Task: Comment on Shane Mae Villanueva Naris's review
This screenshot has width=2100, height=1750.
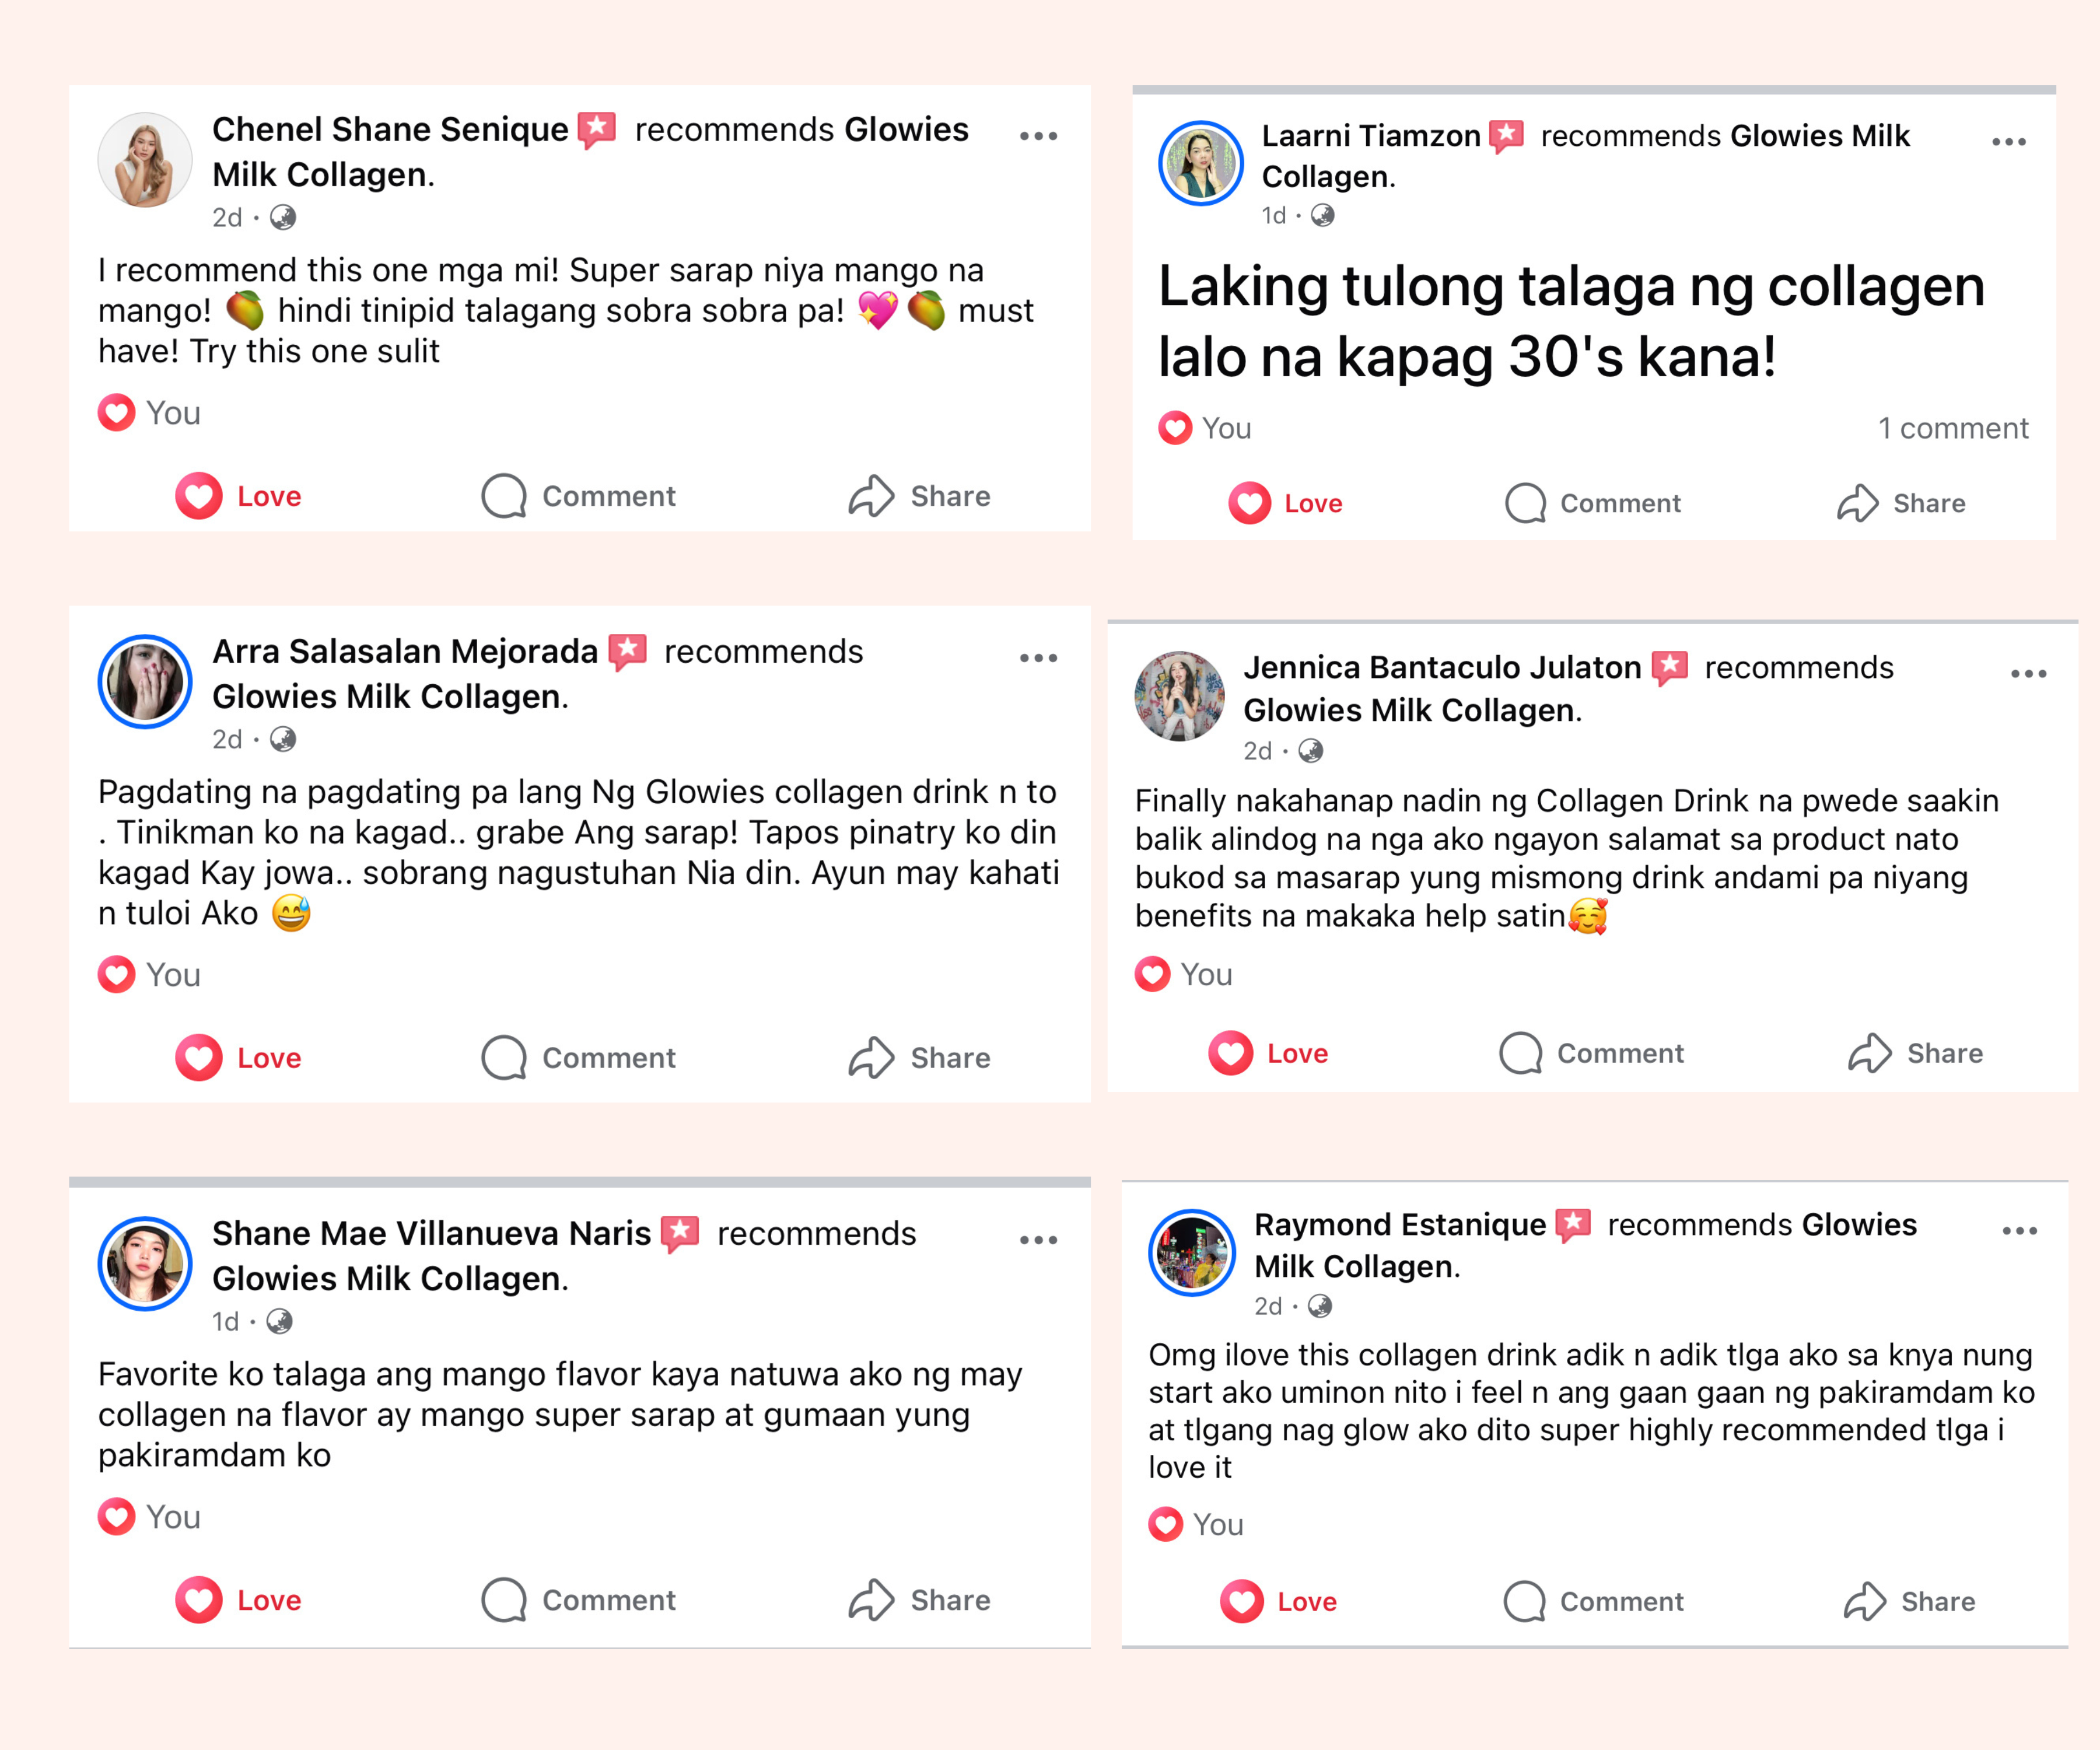Action: pos(579,1600)
